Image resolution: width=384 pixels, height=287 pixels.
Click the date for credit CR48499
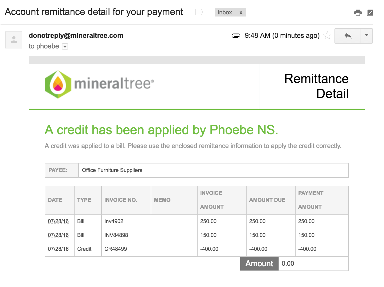pos(58,249)
